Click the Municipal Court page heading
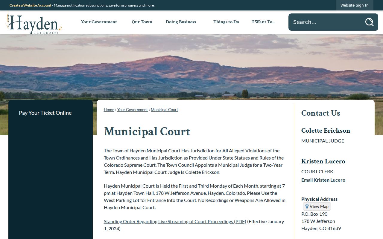This screenshot has height=239, width=383. [147, 131]
